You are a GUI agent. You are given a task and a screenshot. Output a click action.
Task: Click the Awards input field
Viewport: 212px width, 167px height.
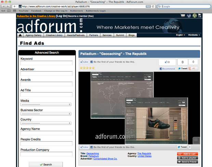pos(47,84)
